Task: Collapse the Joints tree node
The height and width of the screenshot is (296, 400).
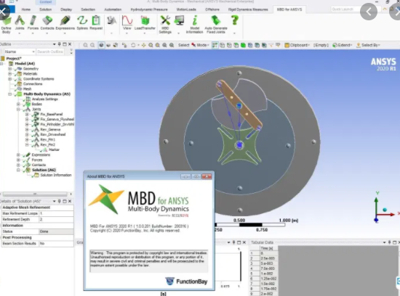Action: (x=18, y=110)
